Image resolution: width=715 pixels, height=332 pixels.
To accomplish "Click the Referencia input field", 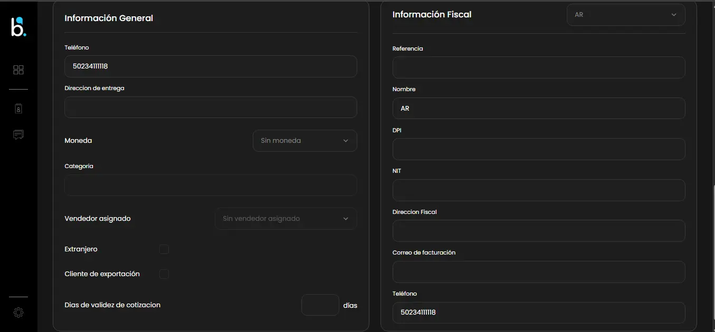I will (x=539, y=67).
